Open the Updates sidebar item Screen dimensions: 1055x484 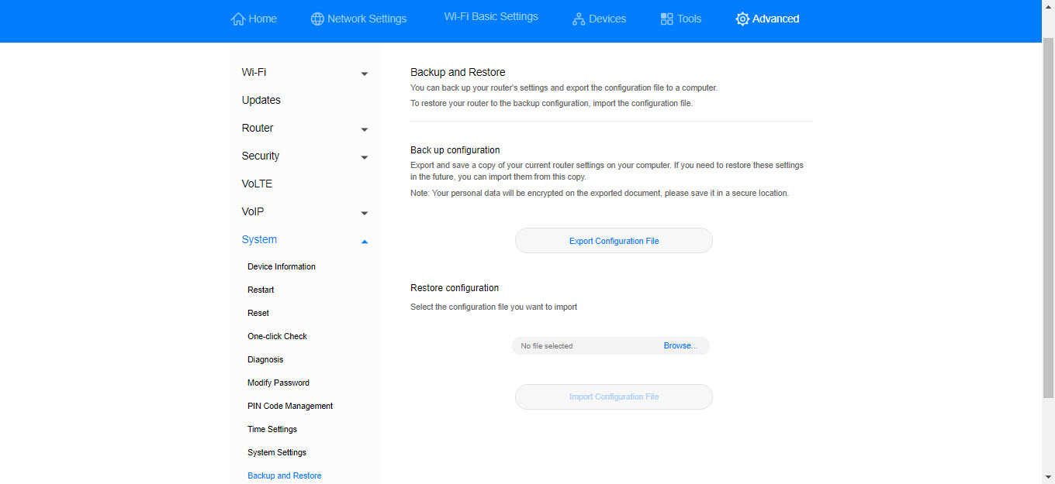261,100
